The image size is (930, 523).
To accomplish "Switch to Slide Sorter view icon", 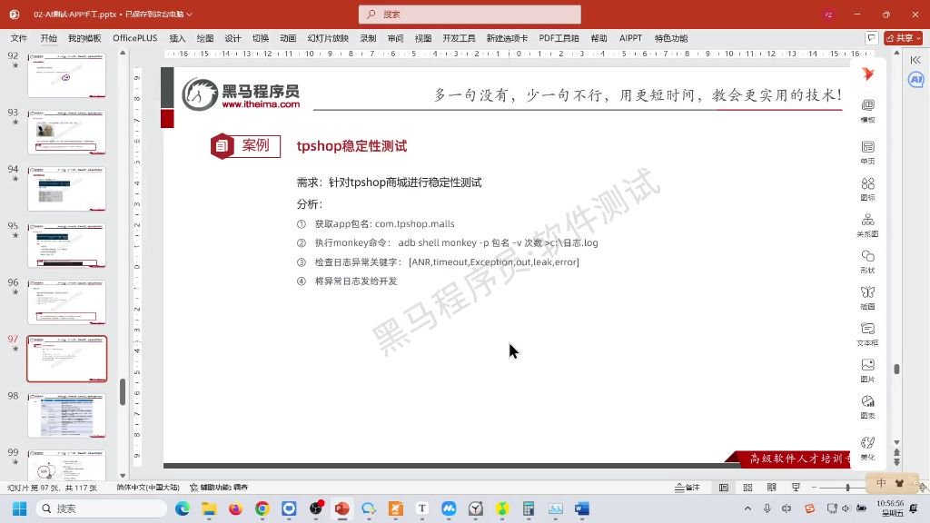I will pos(748,488).
